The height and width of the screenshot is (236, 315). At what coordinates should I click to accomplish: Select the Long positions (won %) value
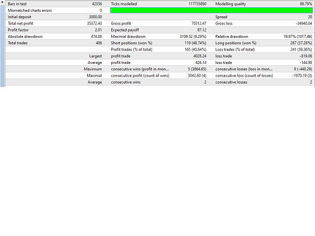297,43
